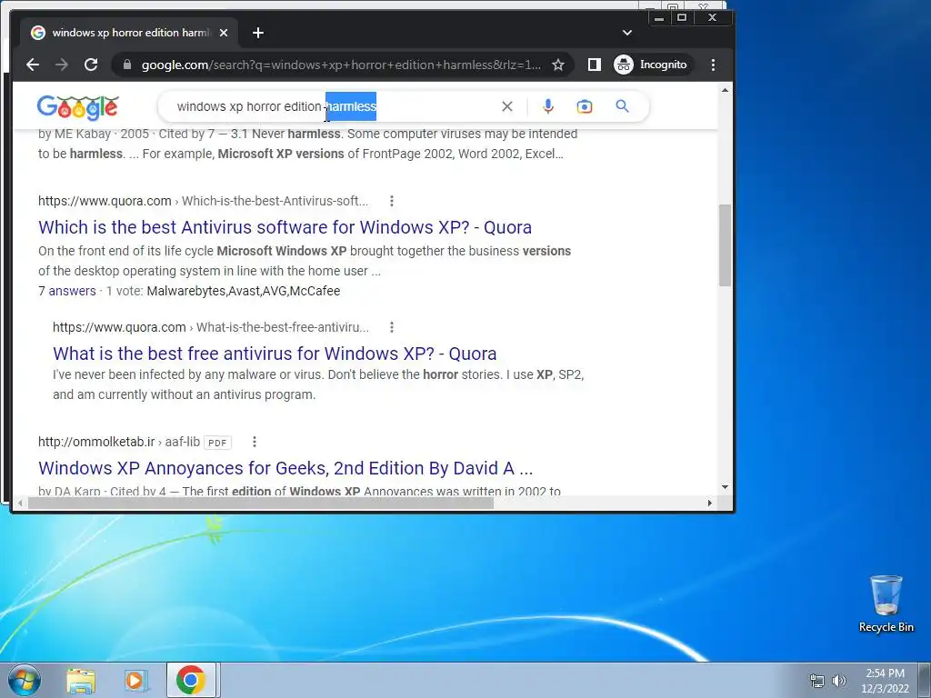Search by image with camera icon
The height and width of the screenshot is (698, 931).
585,106
